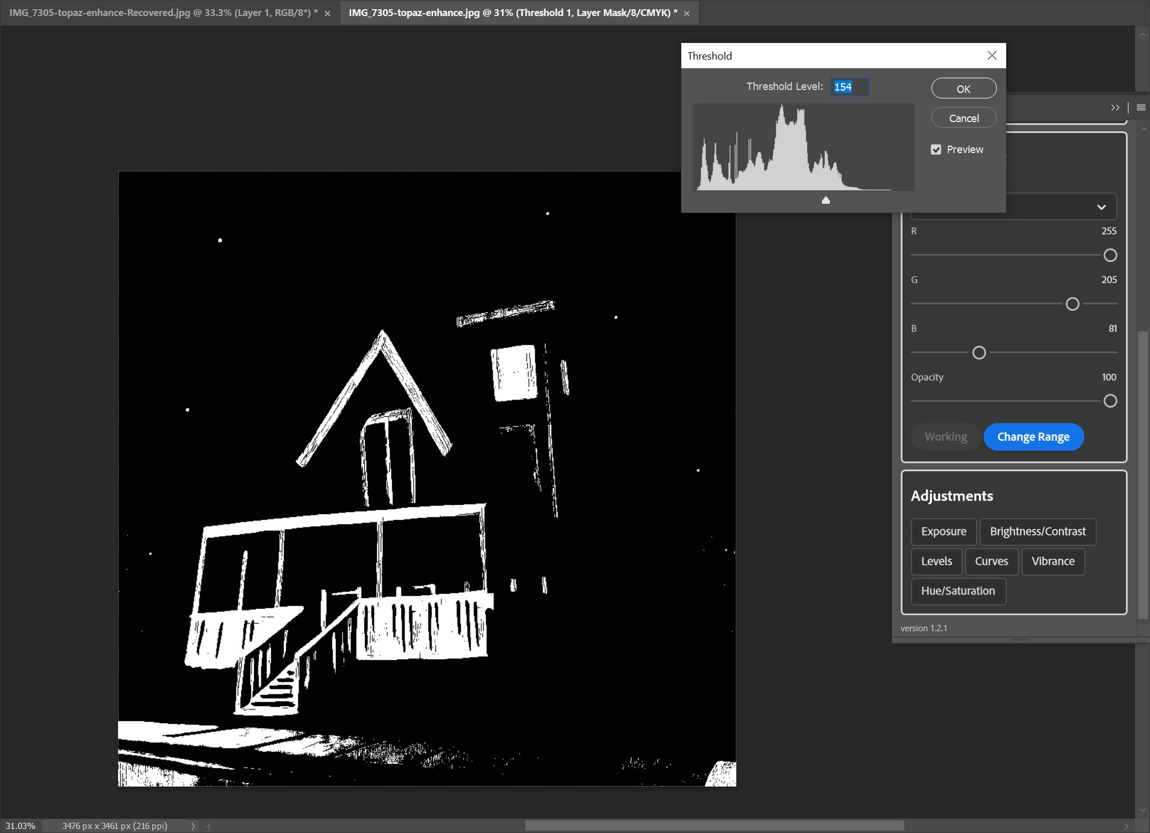Close the Threshold dialog with X
Image resolution: width=1150 pixels, height=833 pixels.
992,55
